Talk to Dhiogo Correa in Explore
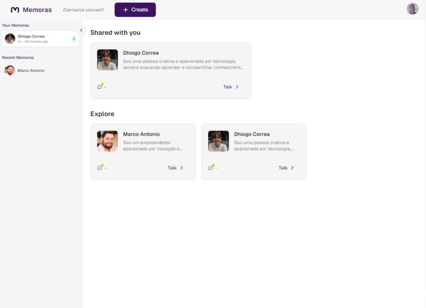This screenshot has height=308, width=426. click(286, 168)
